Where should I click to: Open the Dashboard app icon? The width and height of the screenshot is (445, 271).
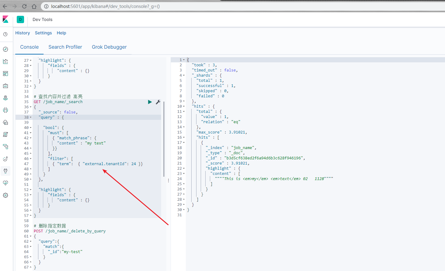(5, 73)
